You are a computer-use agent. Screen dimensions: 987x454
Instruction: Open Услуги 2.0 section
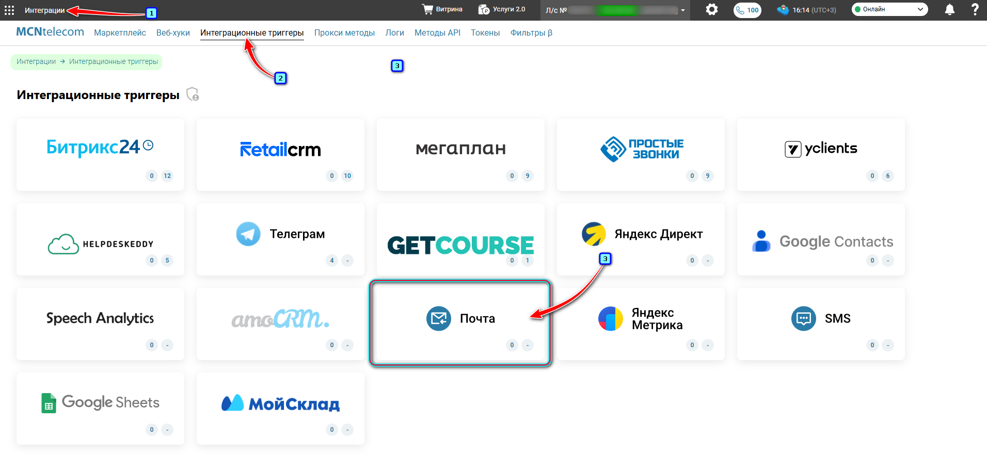point(502,9)
